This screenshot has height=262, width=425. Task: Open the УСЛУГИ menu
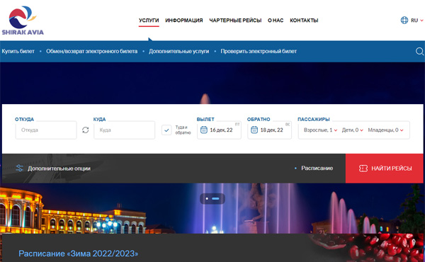(x=149, y=21)
